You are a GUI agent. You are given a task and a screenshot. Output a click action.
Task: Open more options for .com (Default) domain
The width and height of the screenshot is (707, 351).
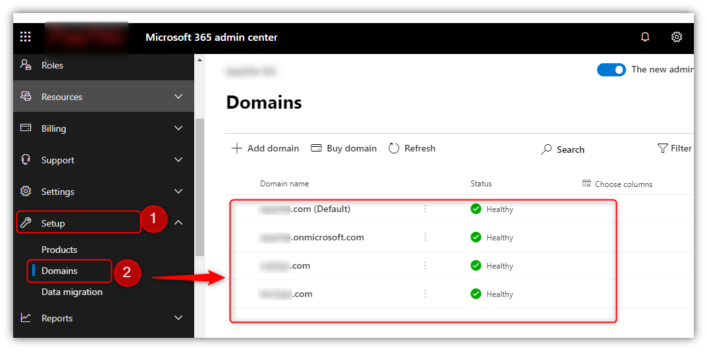point(425,209)
